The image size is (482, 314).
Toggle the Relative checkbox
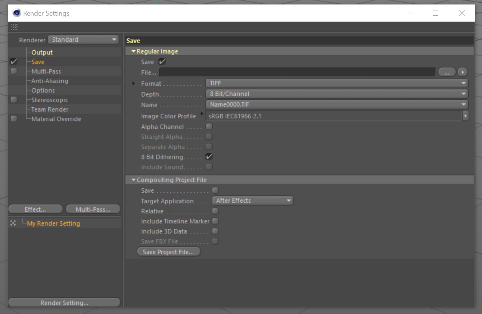click(x=215, y=211)
